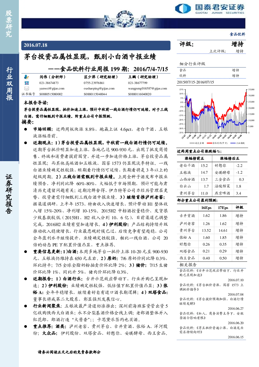This screenshot has width=259, height=367.
Task: Click 市场回顾 bullet heading
Action: coord(43,129)
